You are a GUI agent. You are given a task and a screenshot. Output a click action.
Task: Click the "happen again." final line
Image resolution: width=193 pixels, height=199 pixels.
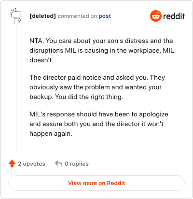[x=51, y=134]
